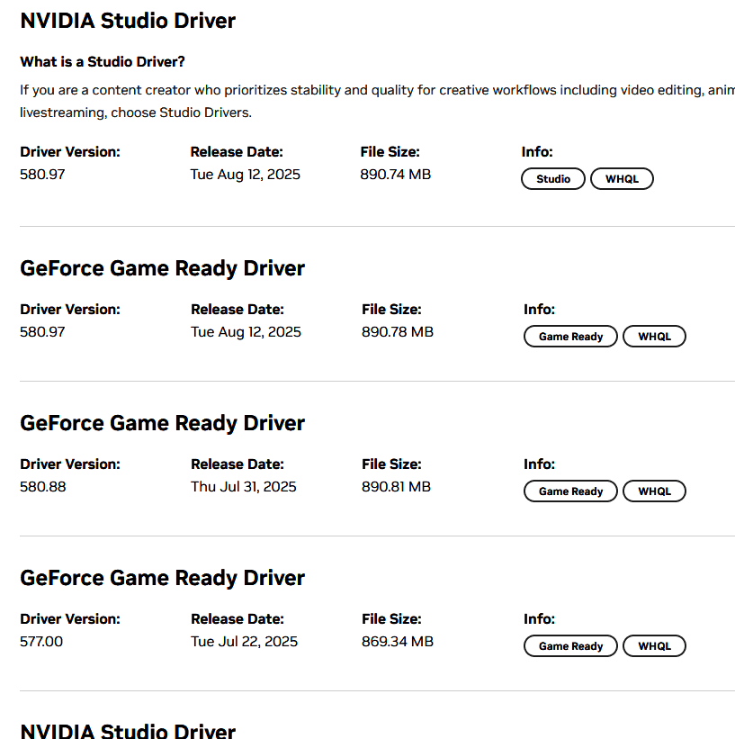This screenshot has width=735, height=739.
Task: Click the driver version number 580.88
Action: 43,487
